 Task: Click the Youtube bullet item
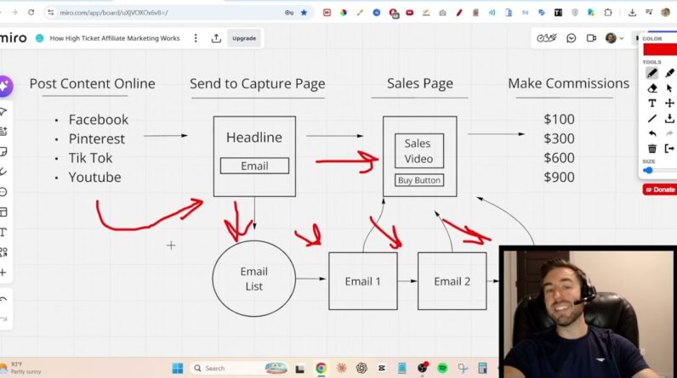click(94, 178)
